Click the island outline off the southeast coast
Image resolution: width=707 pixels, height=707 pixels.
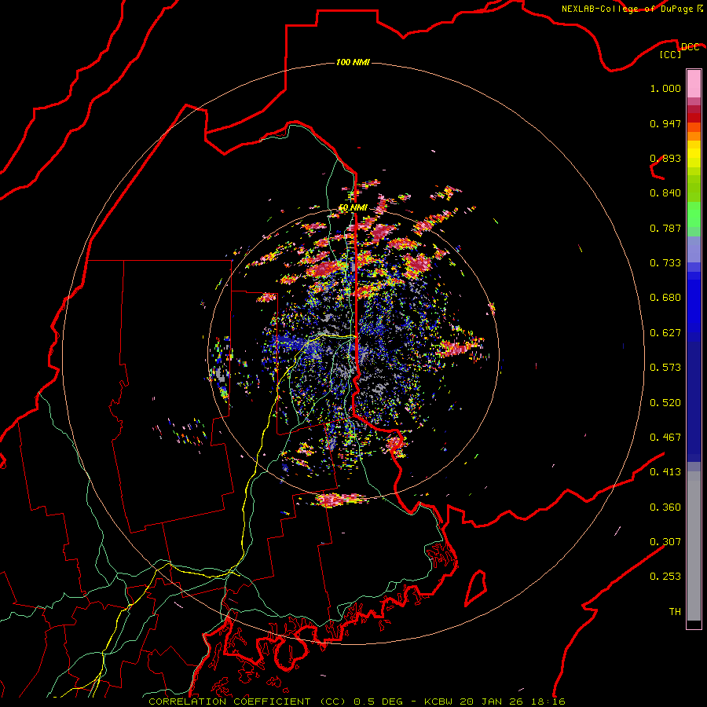point(476,588)
